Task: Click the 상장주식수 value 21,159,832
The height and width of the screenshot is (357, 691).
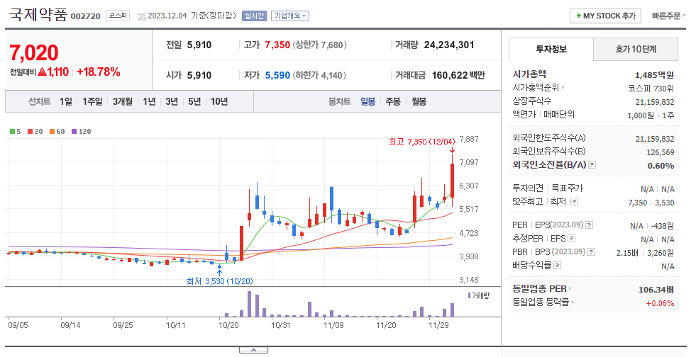Action: 654,102
